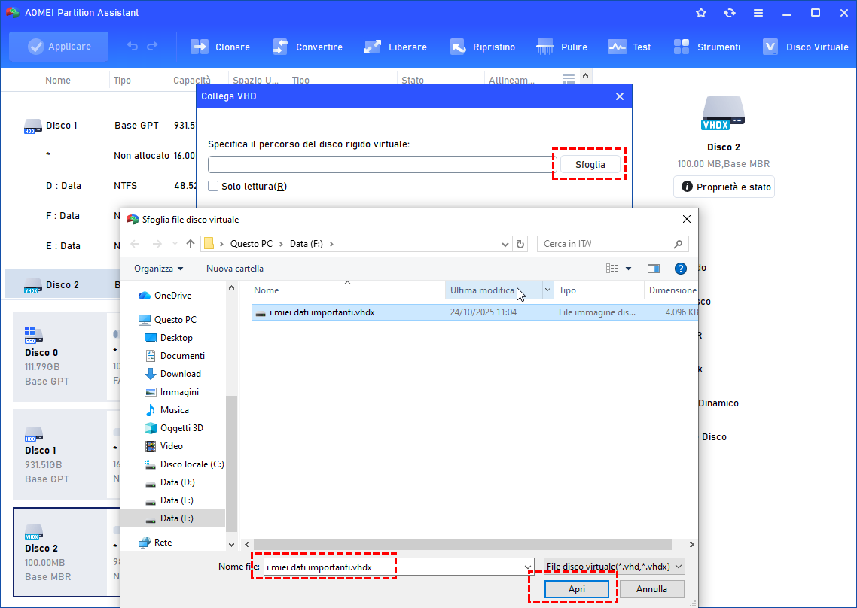Select Rete in navigation pane
The image size is (857, 608).
155,542
